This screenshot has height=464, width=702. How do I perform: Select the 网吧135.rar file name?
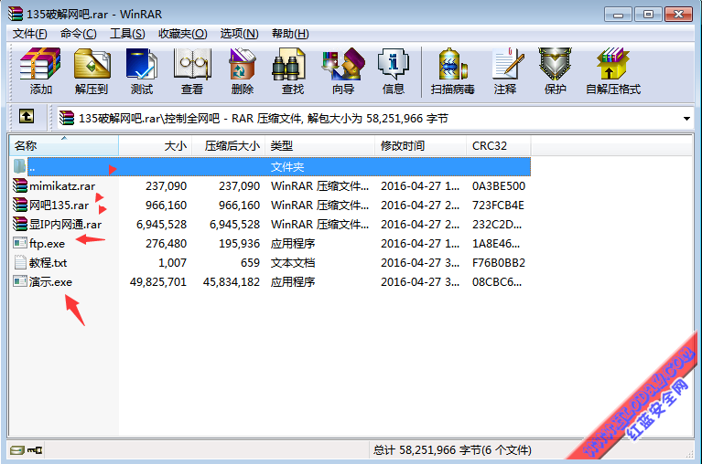coord(59,205)
